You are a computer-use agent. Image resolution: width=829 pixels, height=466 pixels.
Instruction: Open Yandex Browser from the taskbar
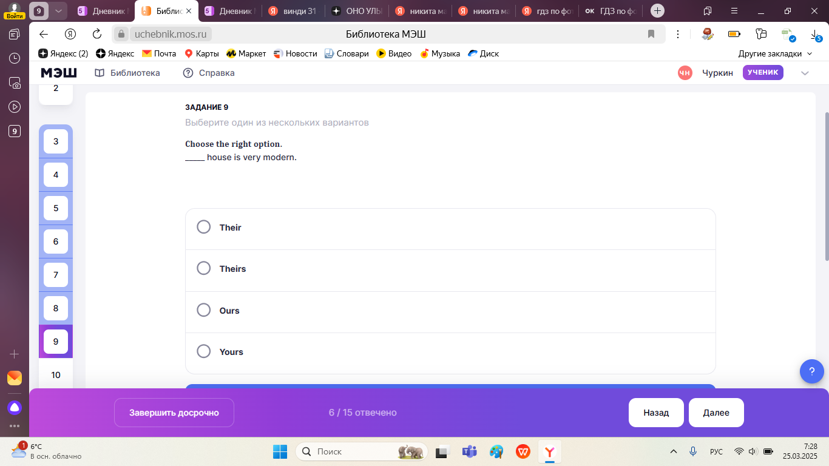coord(549,451)
